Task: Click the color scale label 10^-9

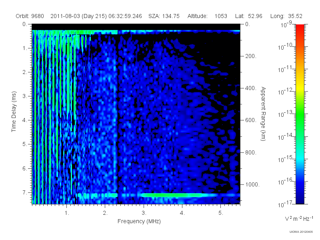Action: pyautogui.click(x=286, y=24)
